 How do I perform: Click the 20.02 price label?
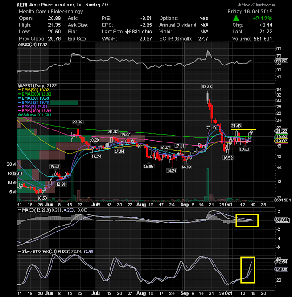point(113,132)
